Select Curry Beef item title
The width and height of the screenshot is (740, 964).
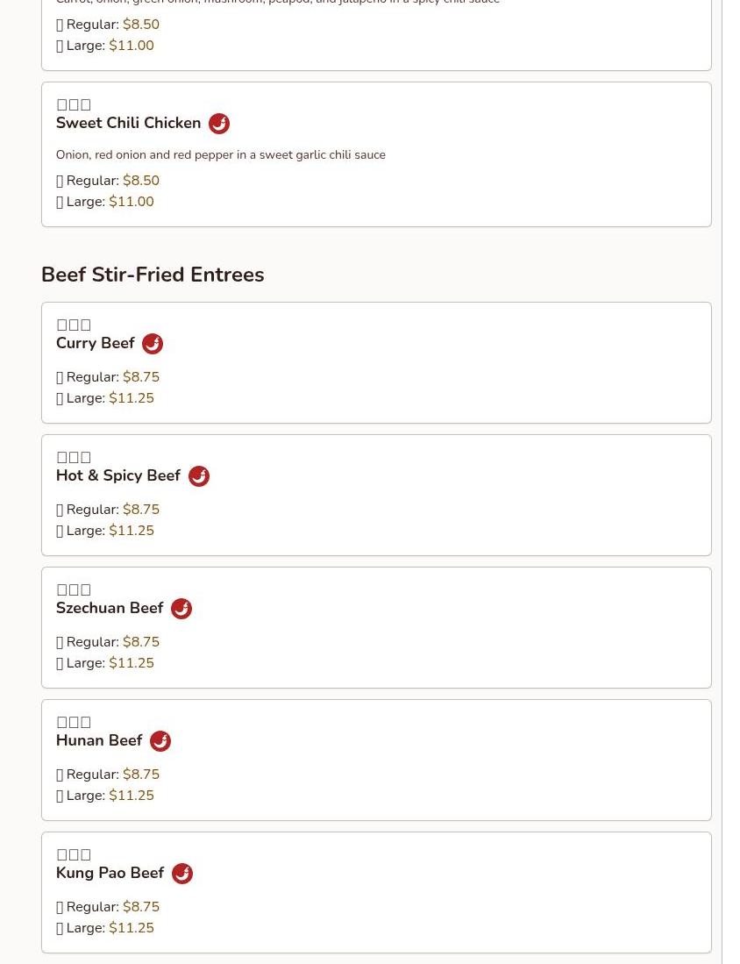(96, 343)
